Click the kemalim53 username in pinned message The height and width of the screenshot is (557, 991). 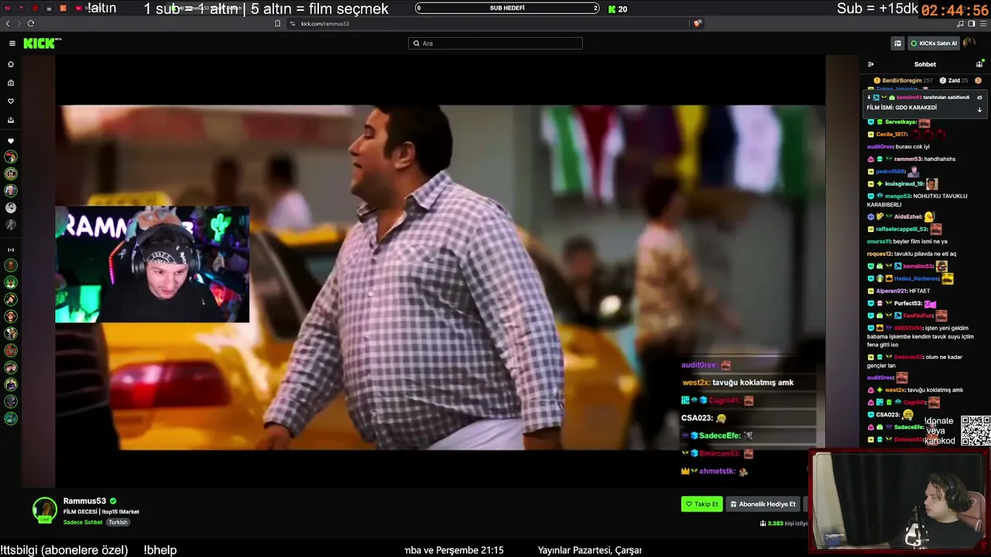point(909,97)
